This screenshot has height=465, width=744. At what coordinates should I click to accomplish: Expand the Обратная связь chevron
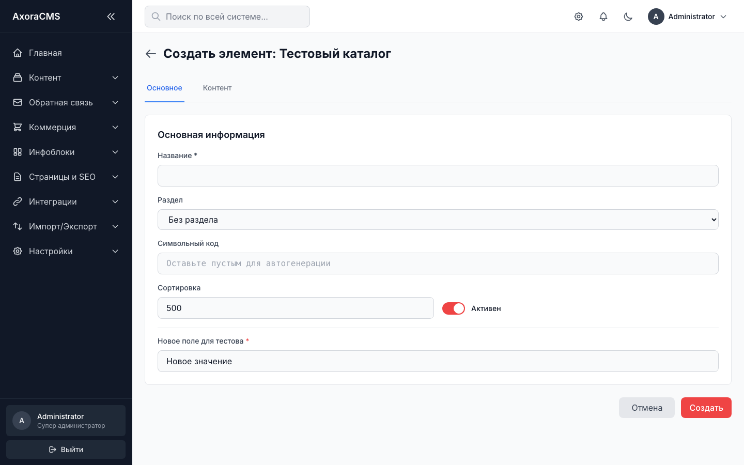[x=115, y=102]
